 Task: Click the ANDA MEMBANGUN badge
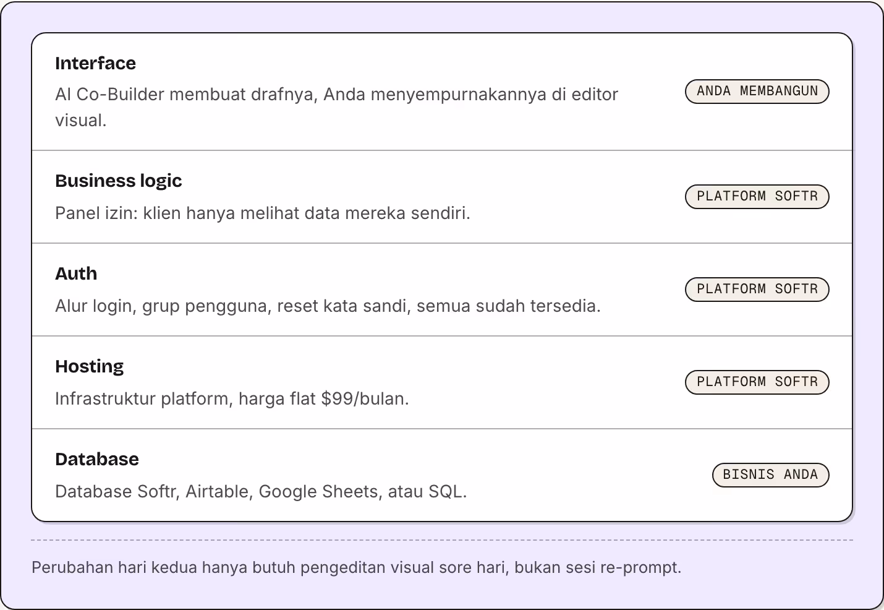click(x=757, y=92)
